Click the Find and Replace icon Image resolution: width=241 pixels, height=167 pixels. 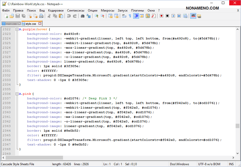tap(89, 16)
